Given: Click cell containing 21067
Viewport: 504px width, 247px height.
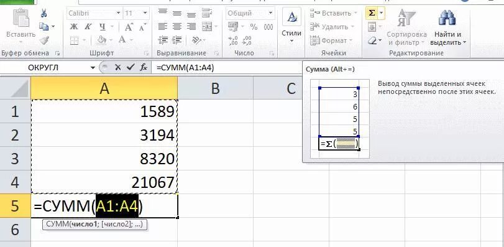Looking at the screenshot, I should 104,182.
